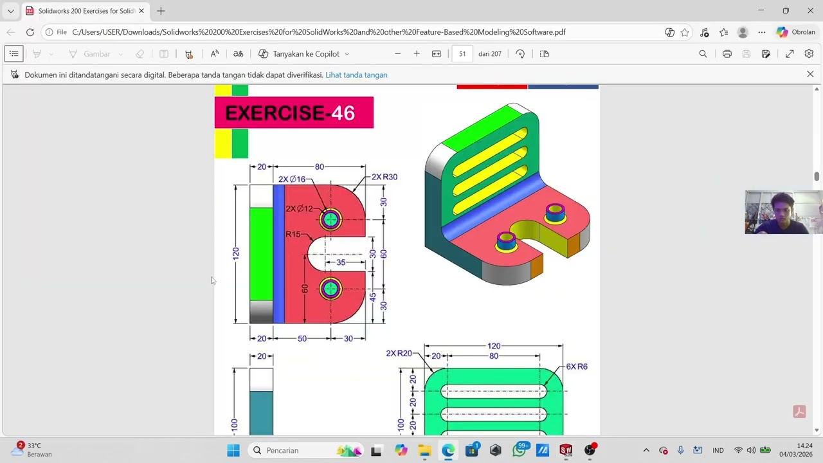The image size is (823, 463).
Task: Click the address bar file URL
Action: pos(319,32)
